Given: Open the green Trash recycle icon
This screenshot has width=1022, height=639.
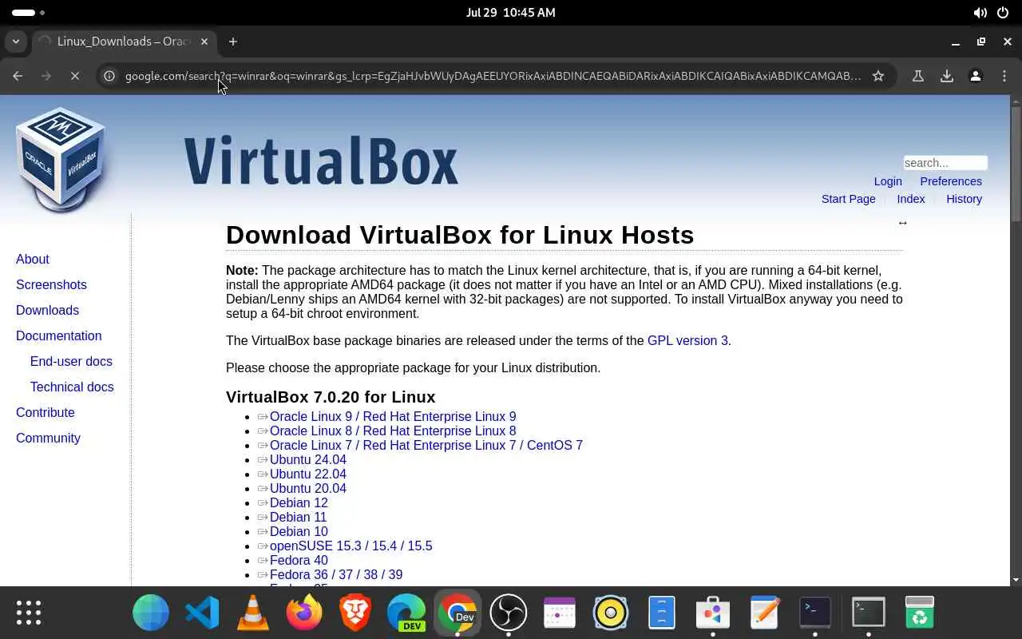Looking at the screenshot, I should point(920,613).
